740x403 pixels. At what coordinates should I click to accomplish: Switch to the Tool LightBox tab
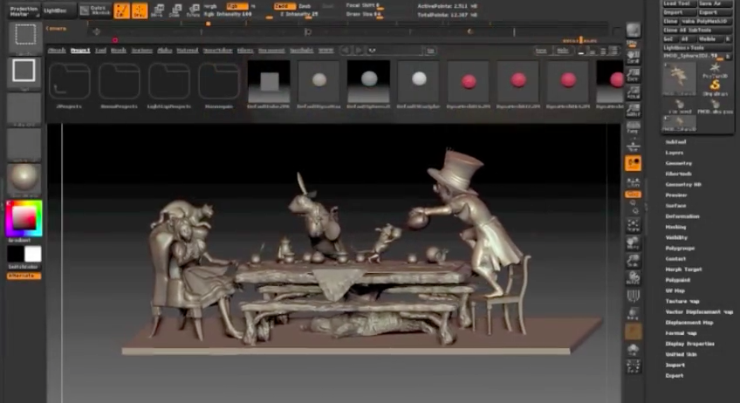click(x=100, y=50)
